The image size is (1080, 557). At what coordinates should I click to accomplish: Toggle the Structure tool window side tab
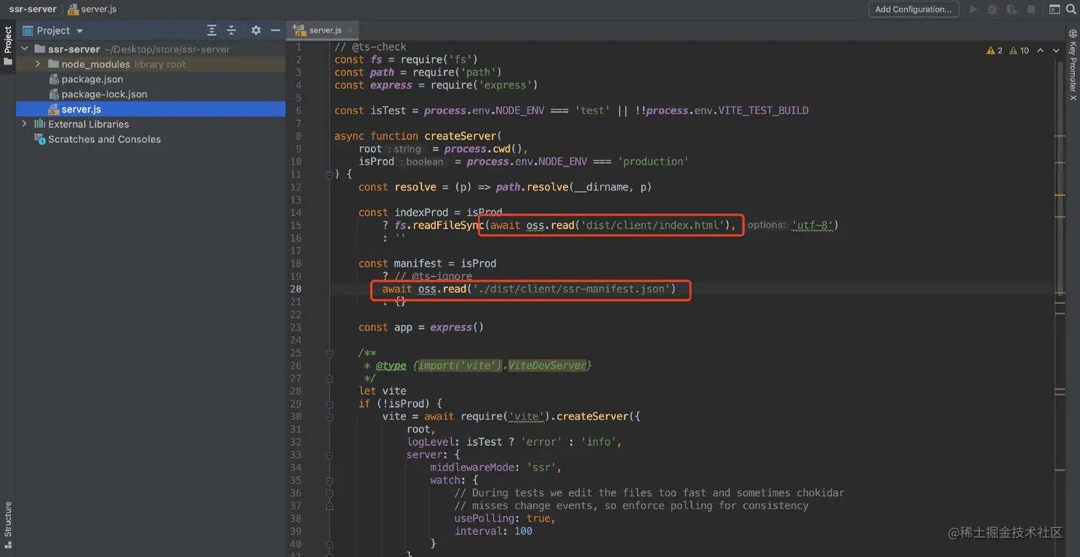pyautogui.click(x=8, y=525)
